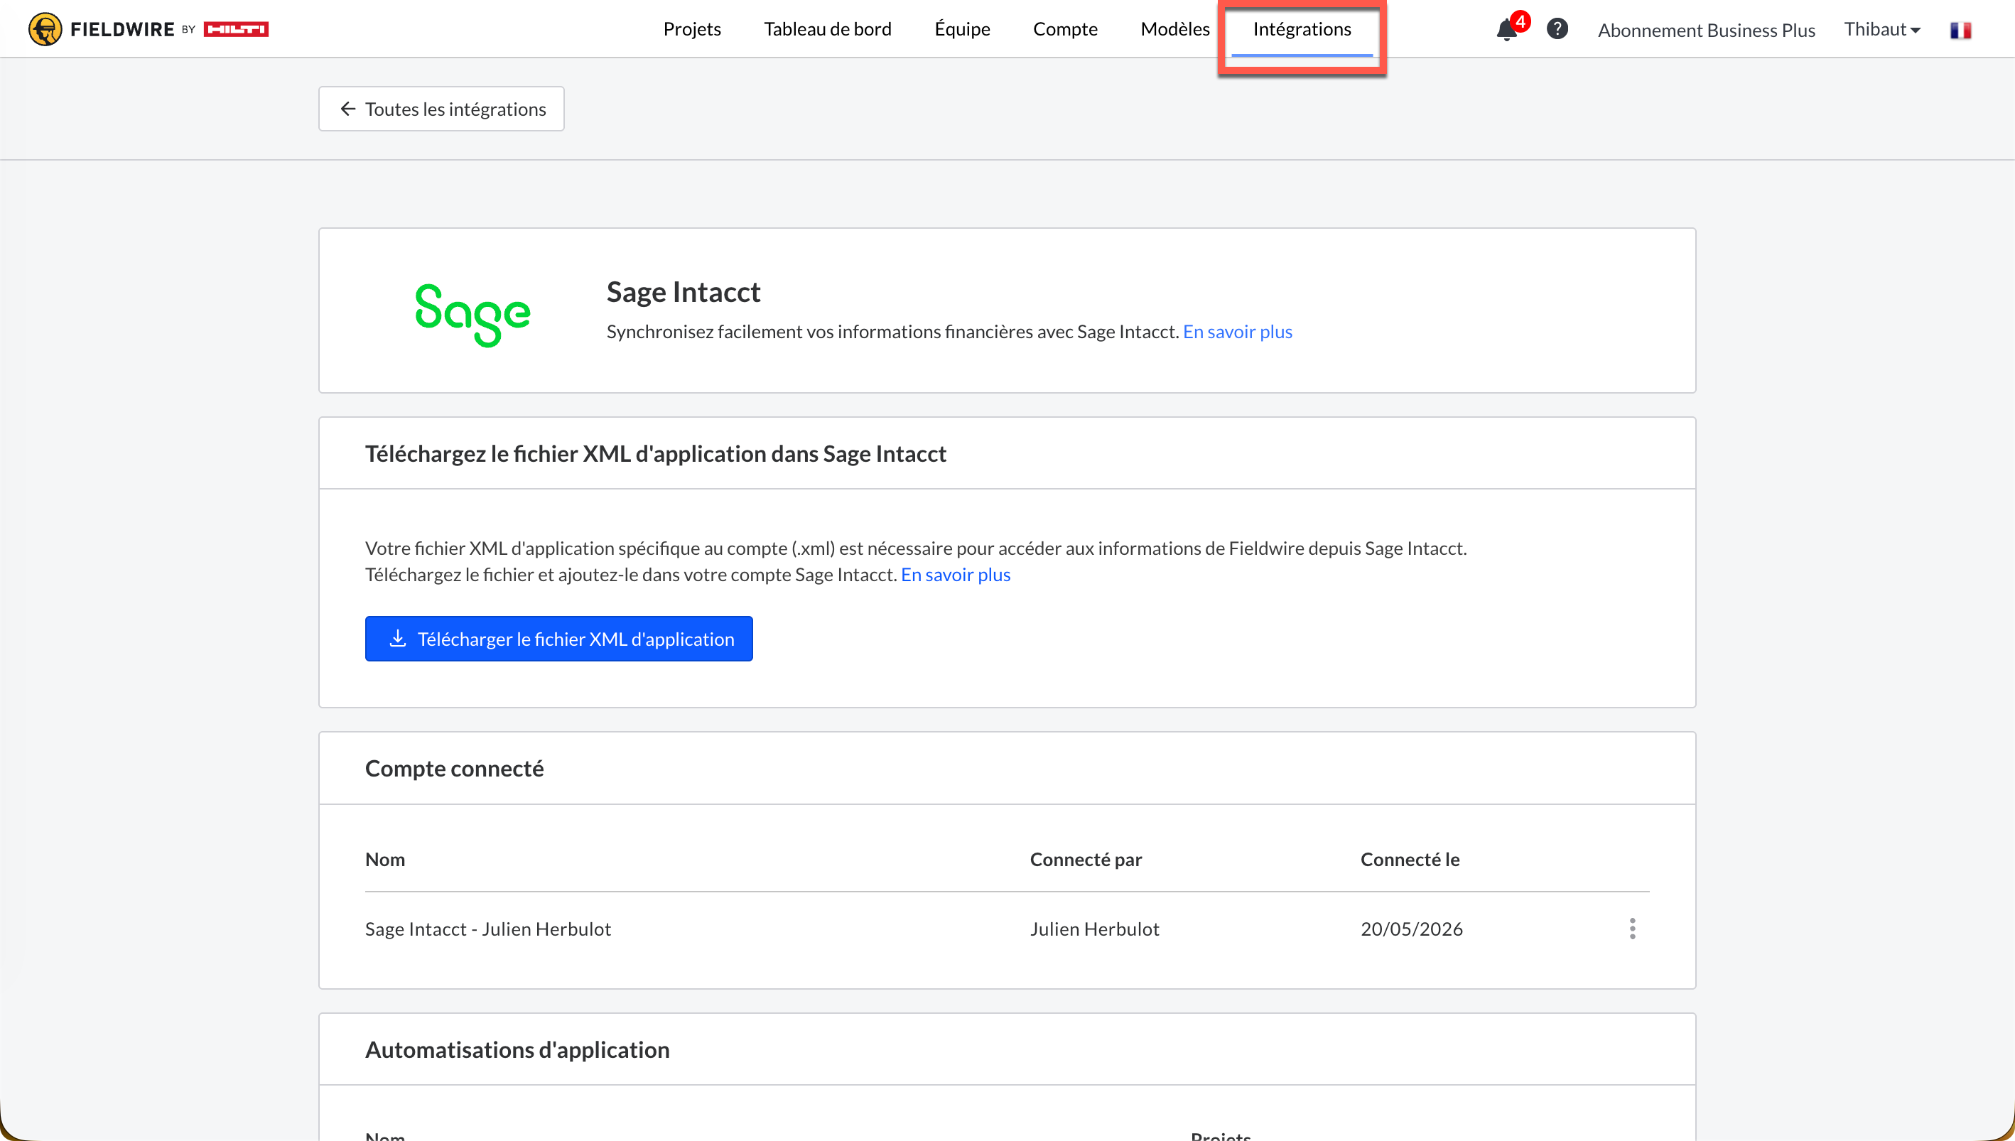
Task: Click Télécharger le fichier XML d'application button
Action: (x=558, y=639)
